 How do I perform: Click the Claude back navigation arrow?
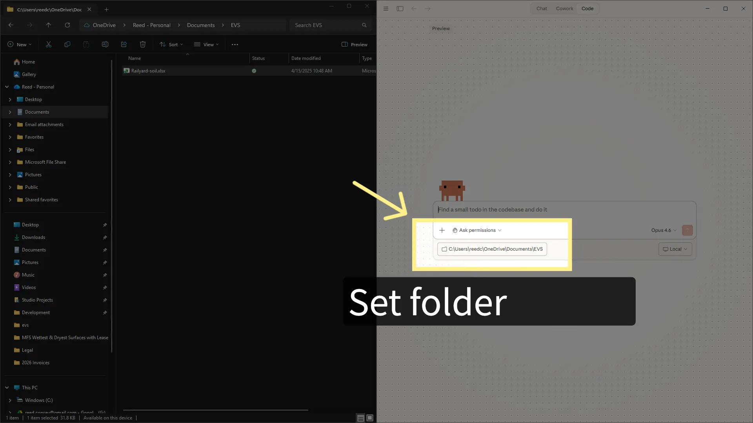(414, 9)
